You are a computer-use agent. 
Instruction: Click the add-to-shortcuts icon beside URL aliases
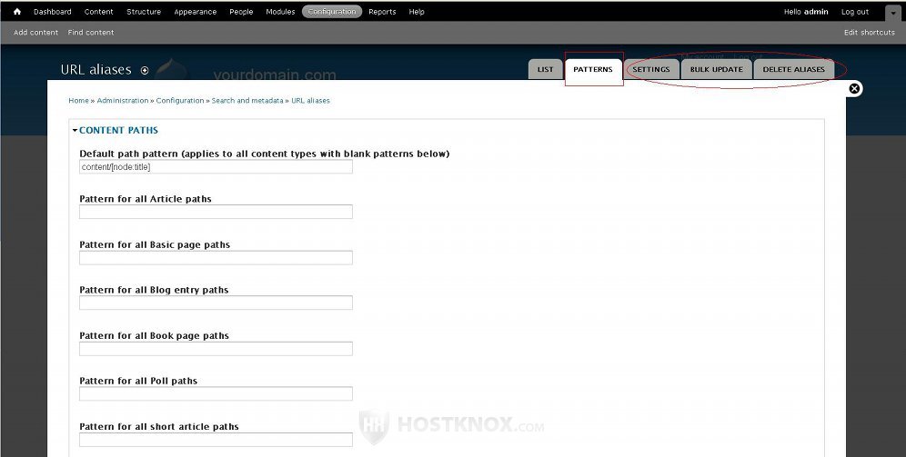tap(145, 71)
